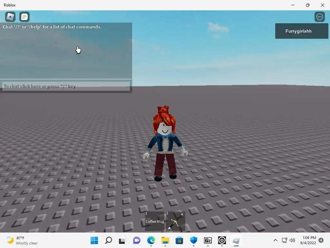The width and height of the screenshot is (330, 248).
Task: Open File Explorer from the taskbar
Action: 165,240
